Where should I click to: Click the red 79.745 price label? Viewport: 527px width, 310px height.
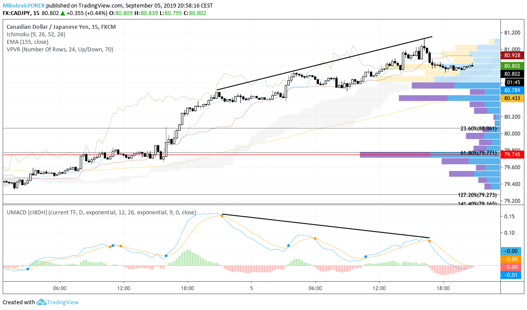[x=512, y=155]
